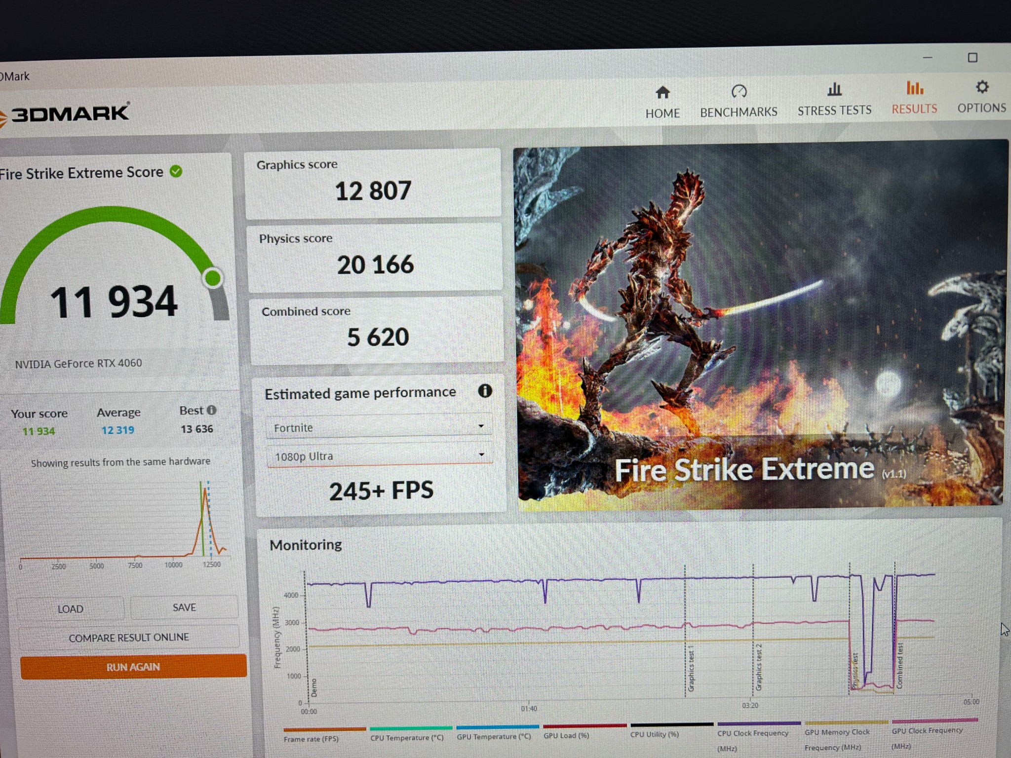The image size is (1011, 758).
Task: Click the 'Your score' value 11 934
Action: [x=39, y=431]
